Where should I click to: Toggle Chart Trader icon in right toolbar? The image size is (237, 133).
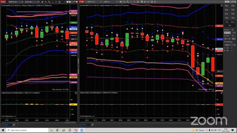[141, 2]
